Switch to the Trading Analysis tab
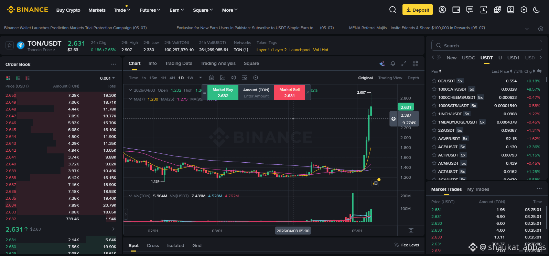 (x=218, y=63)
